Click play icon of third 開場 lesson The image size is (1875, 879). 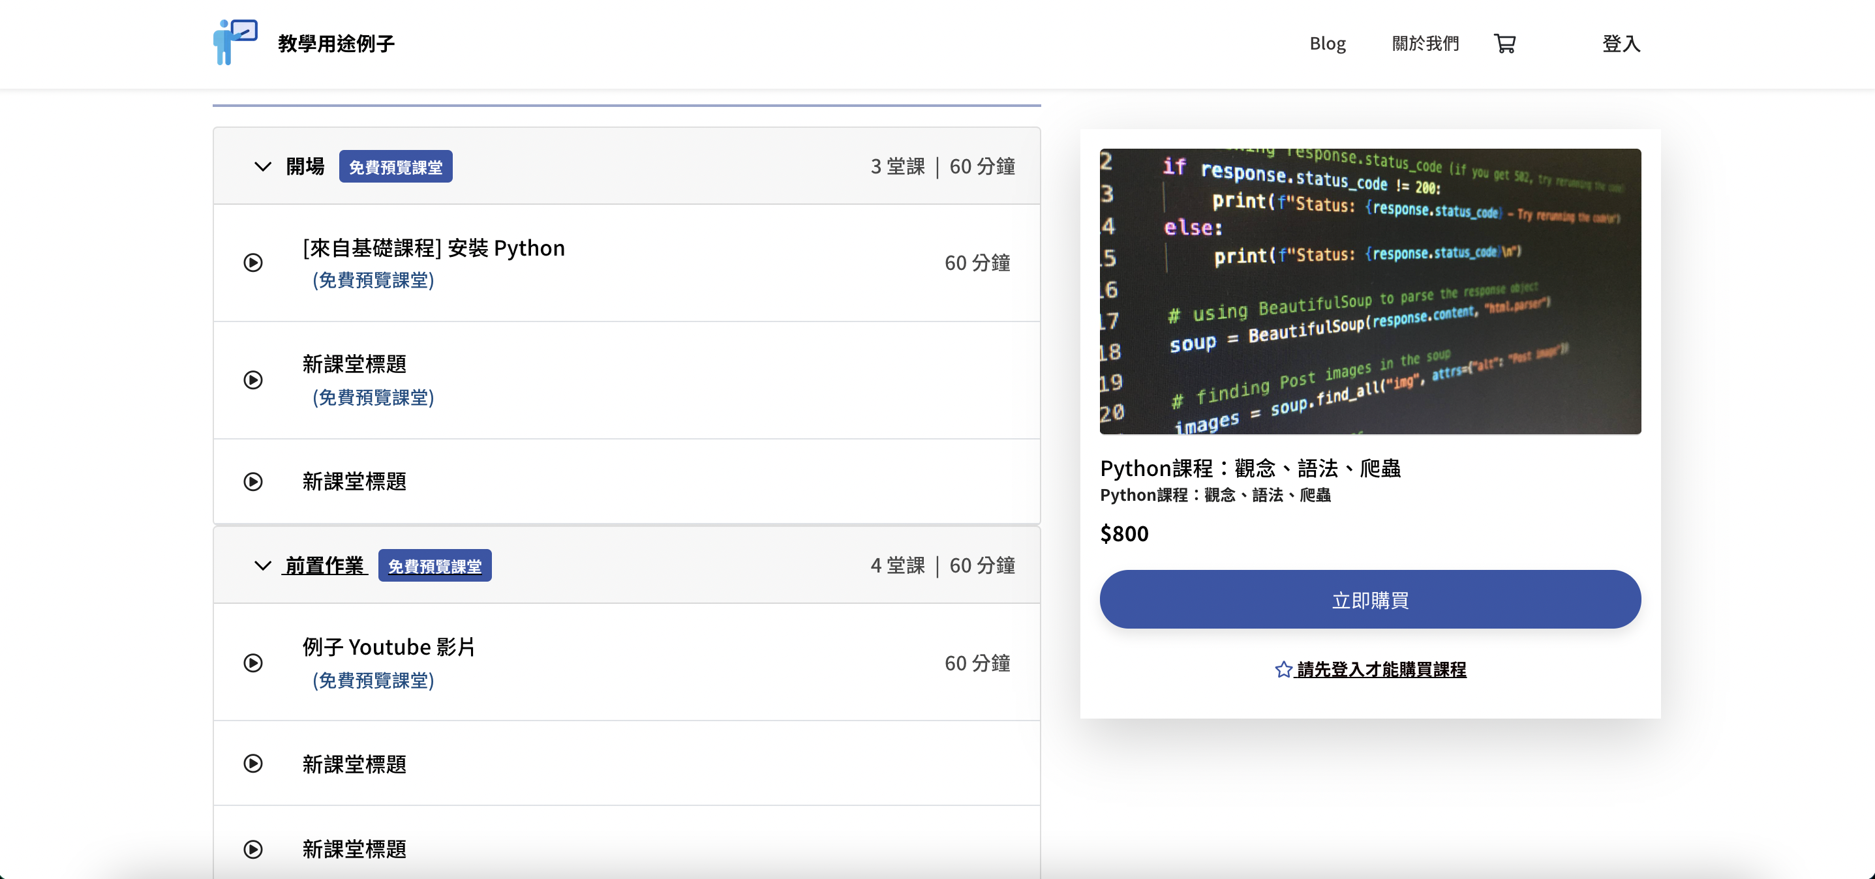point(252,482)
